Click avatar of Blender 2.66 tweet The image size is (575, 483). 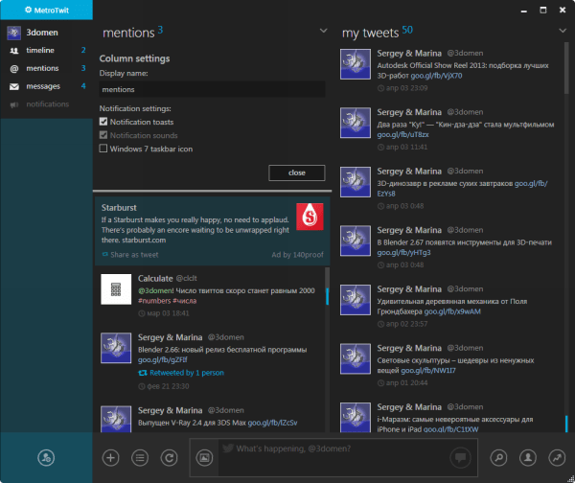(x=116, y=348)
